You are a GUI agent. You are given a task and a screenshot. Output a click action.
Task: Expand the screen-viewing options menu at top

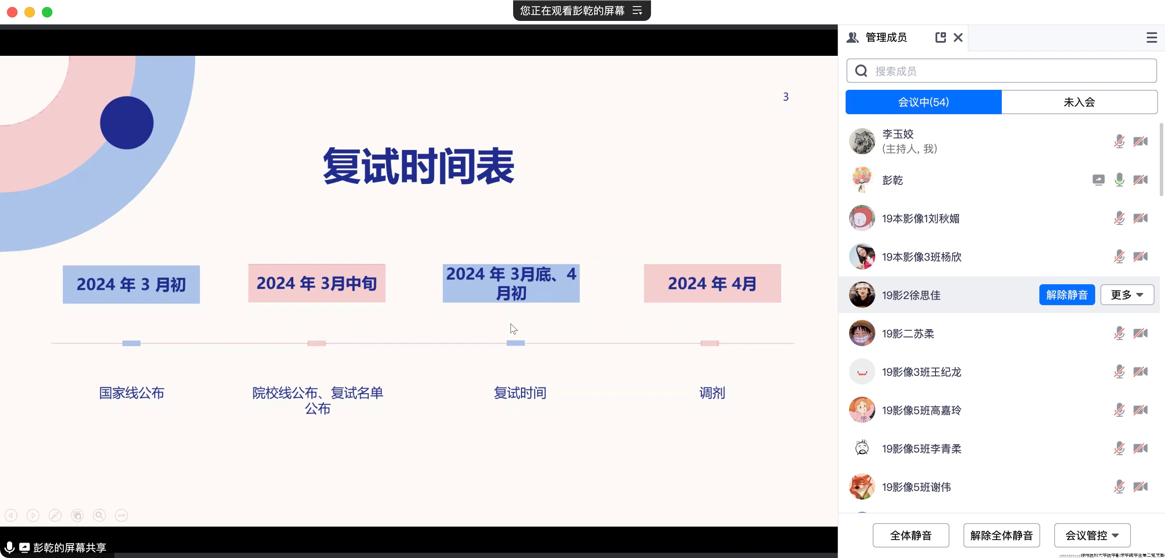[637, 10]
